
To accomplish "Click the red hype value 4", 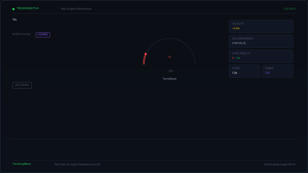I will pos(233,58).
